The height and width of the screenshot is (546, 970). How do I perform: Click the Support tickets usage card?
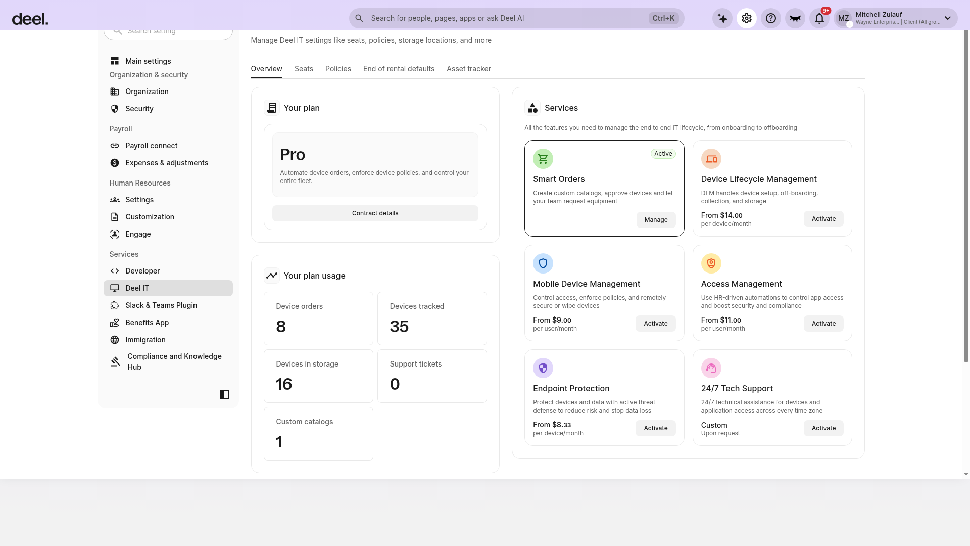tap(432, 376)
